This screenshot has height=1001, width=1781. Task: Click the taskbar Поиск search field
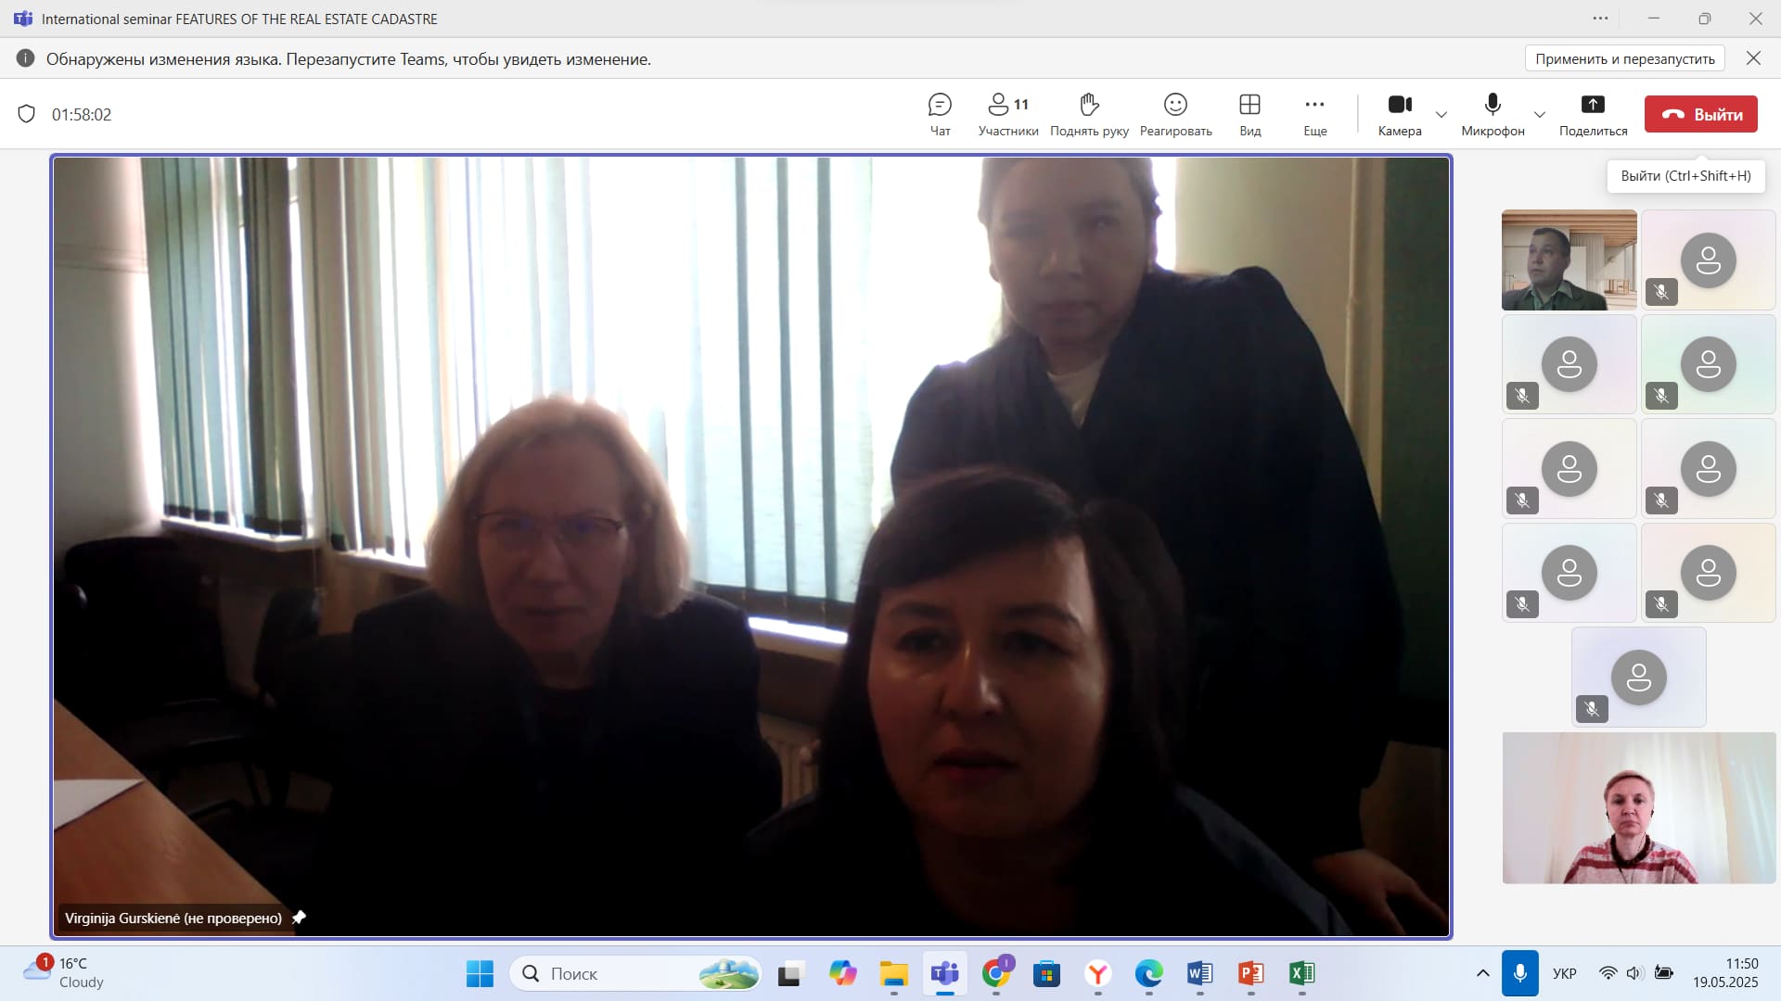[x=635, y=973]
